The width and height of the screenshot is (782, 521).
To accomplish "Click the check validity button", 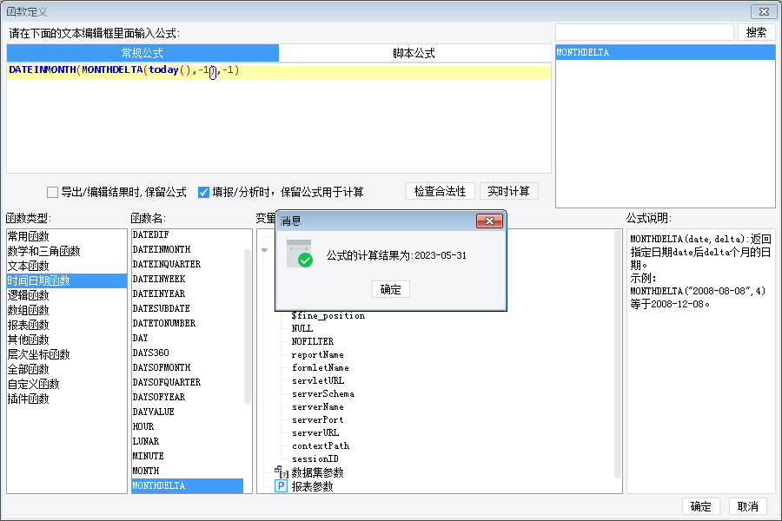I will pos(440,191).
